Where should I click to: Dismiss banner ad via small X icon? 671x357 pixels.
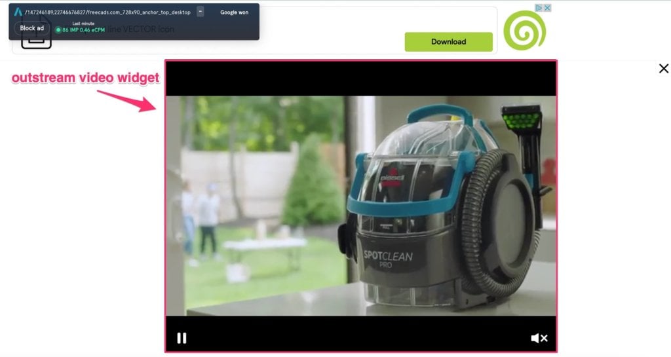tap(547, 8)
